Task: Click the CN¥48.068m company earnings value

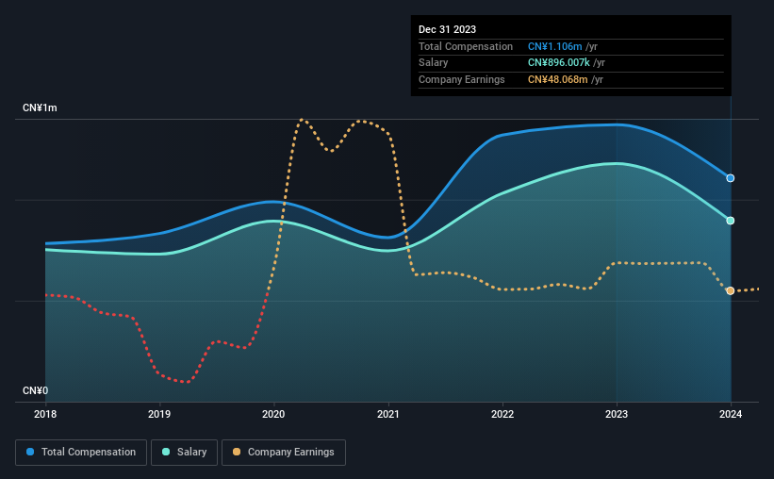Action: coord(558,79)
